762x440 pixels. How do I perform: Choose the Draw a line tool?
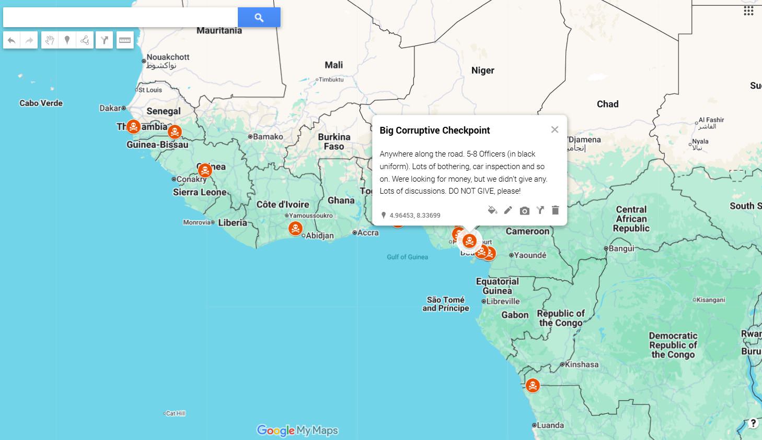point(85,40)
